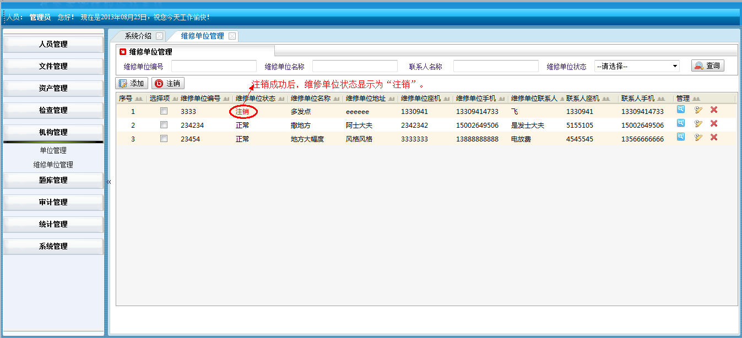The width and height of the screenshot is (742, 338).
Task: Click the 添加 button
Action: coord(132,84)
